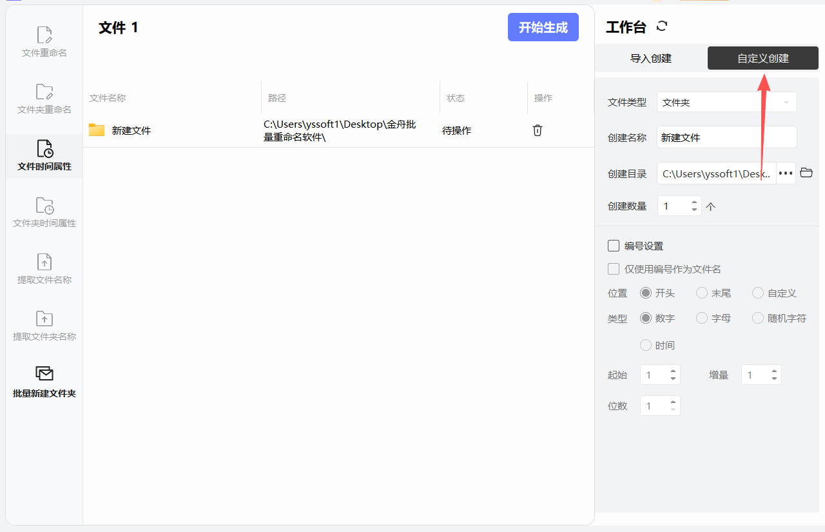Image resolution: width=825 pixels, height=532 pixels.
Task: Decrease the 起始 value stepper
Action: click(x=674, y=379)
